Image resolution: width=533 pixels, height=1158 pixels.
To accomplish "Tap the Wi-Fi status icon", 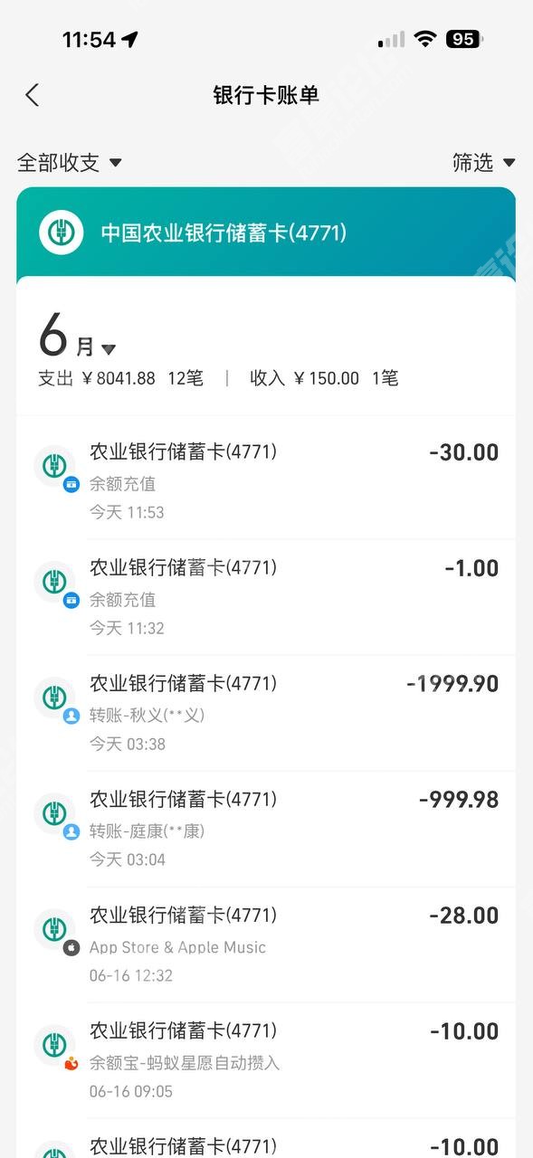I will (x=424, y=39).
